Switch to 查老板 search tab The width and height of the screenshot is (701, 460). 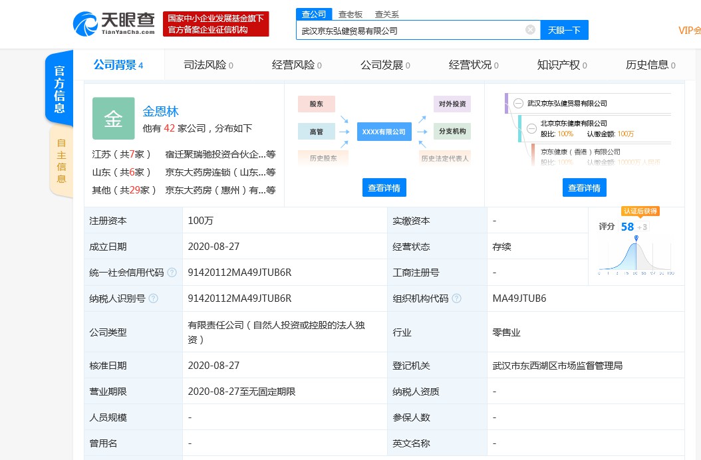350,15
